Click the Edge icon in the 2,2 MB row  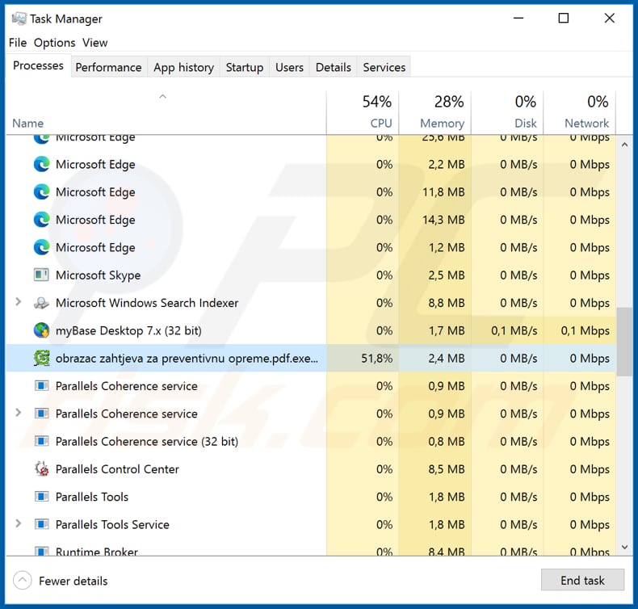tap(41, 164)
